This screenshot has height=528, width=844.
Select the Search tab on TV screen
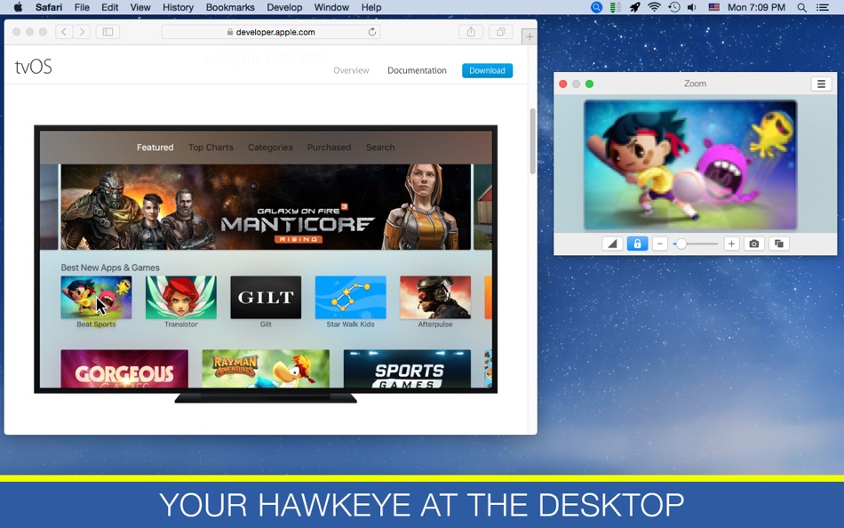380,147
